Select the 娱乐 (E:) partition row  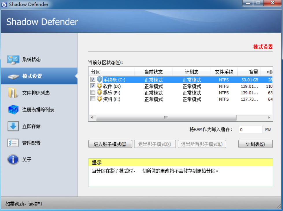(180, 93)
